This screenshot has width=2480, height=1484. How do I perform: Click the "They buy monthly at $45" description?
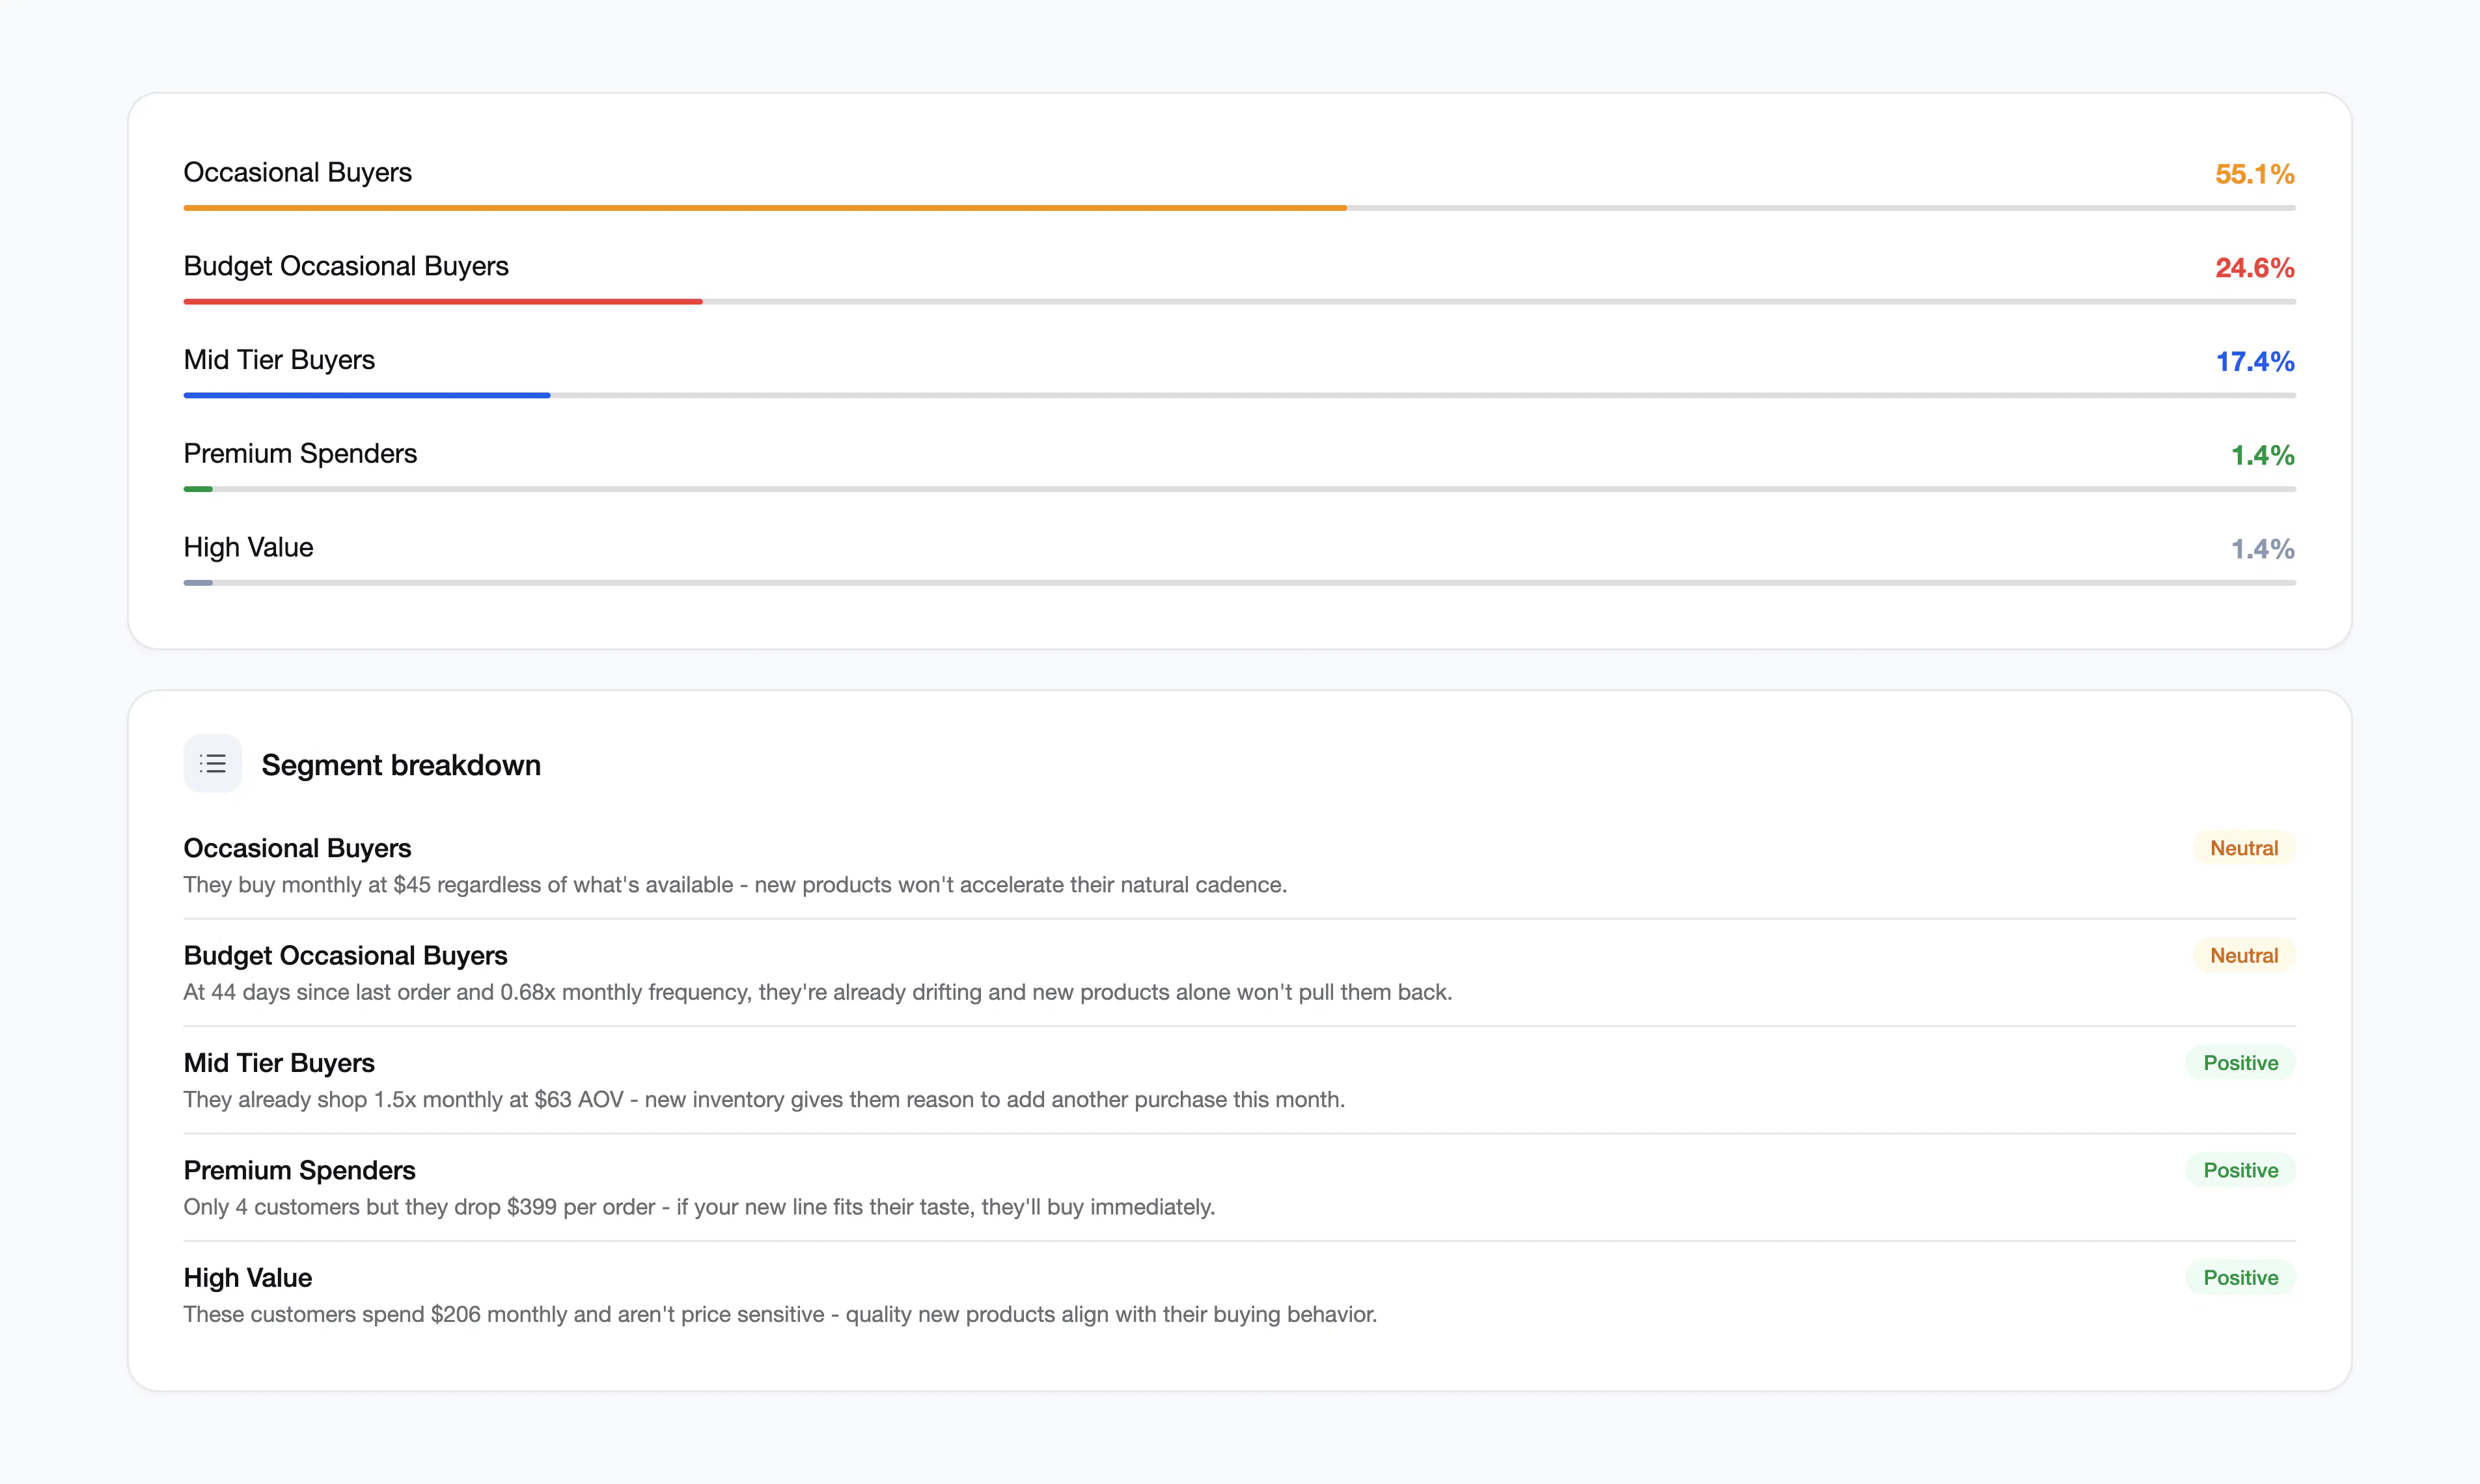[x=735, y=885]
